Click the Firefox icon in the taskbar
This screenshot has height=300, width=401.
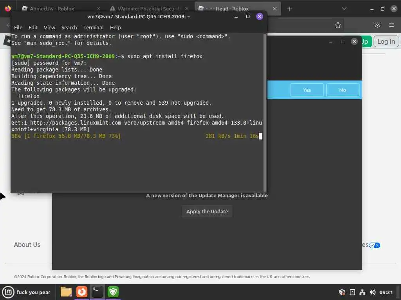tap(82, 292)
